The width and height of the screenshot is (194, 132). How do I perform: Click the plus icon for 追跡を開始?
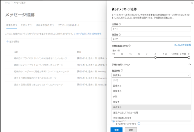(7, 41)
